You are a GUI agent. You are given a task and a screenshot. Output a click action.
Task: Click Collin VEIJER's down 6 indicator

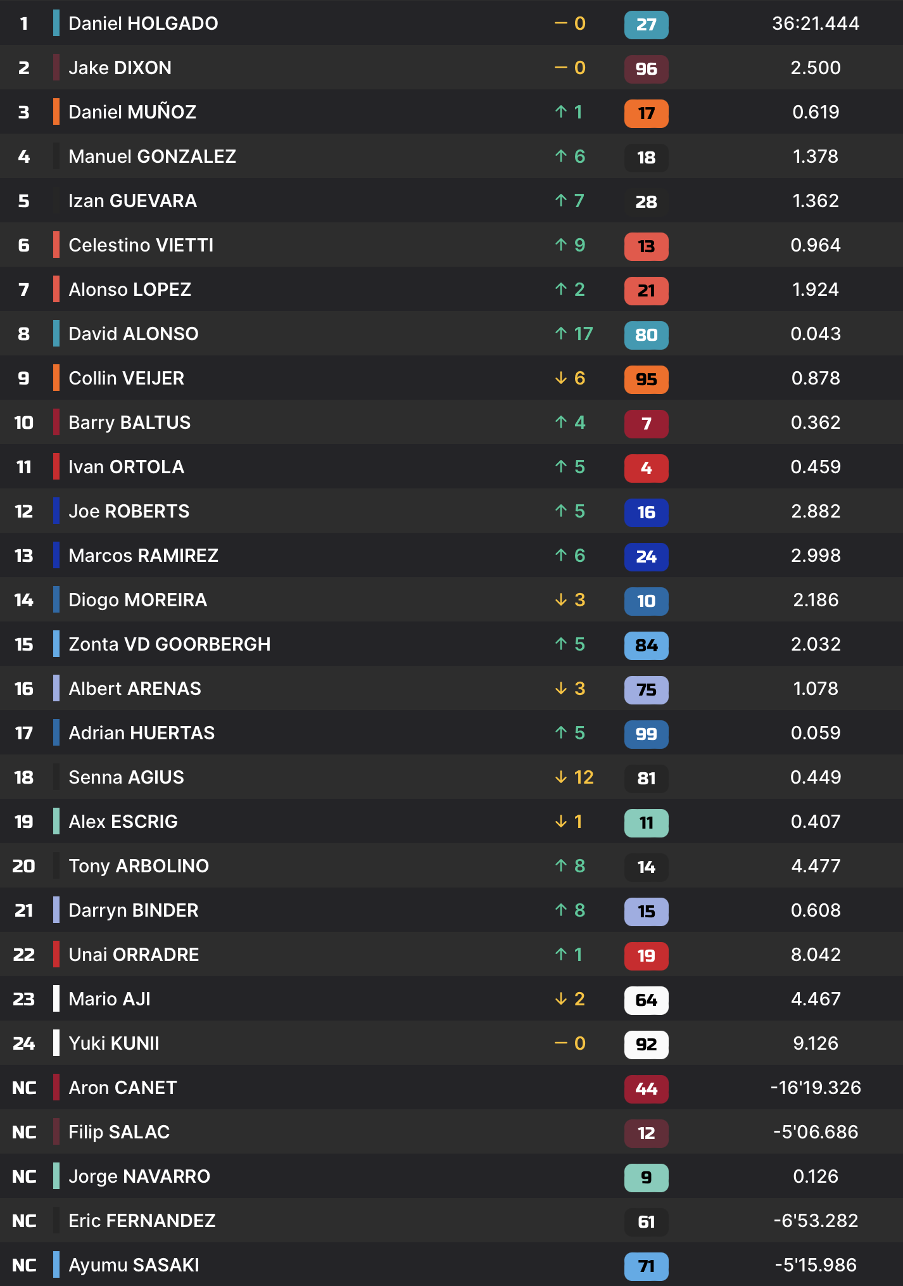pyautogui.click(x=569, y=378)
